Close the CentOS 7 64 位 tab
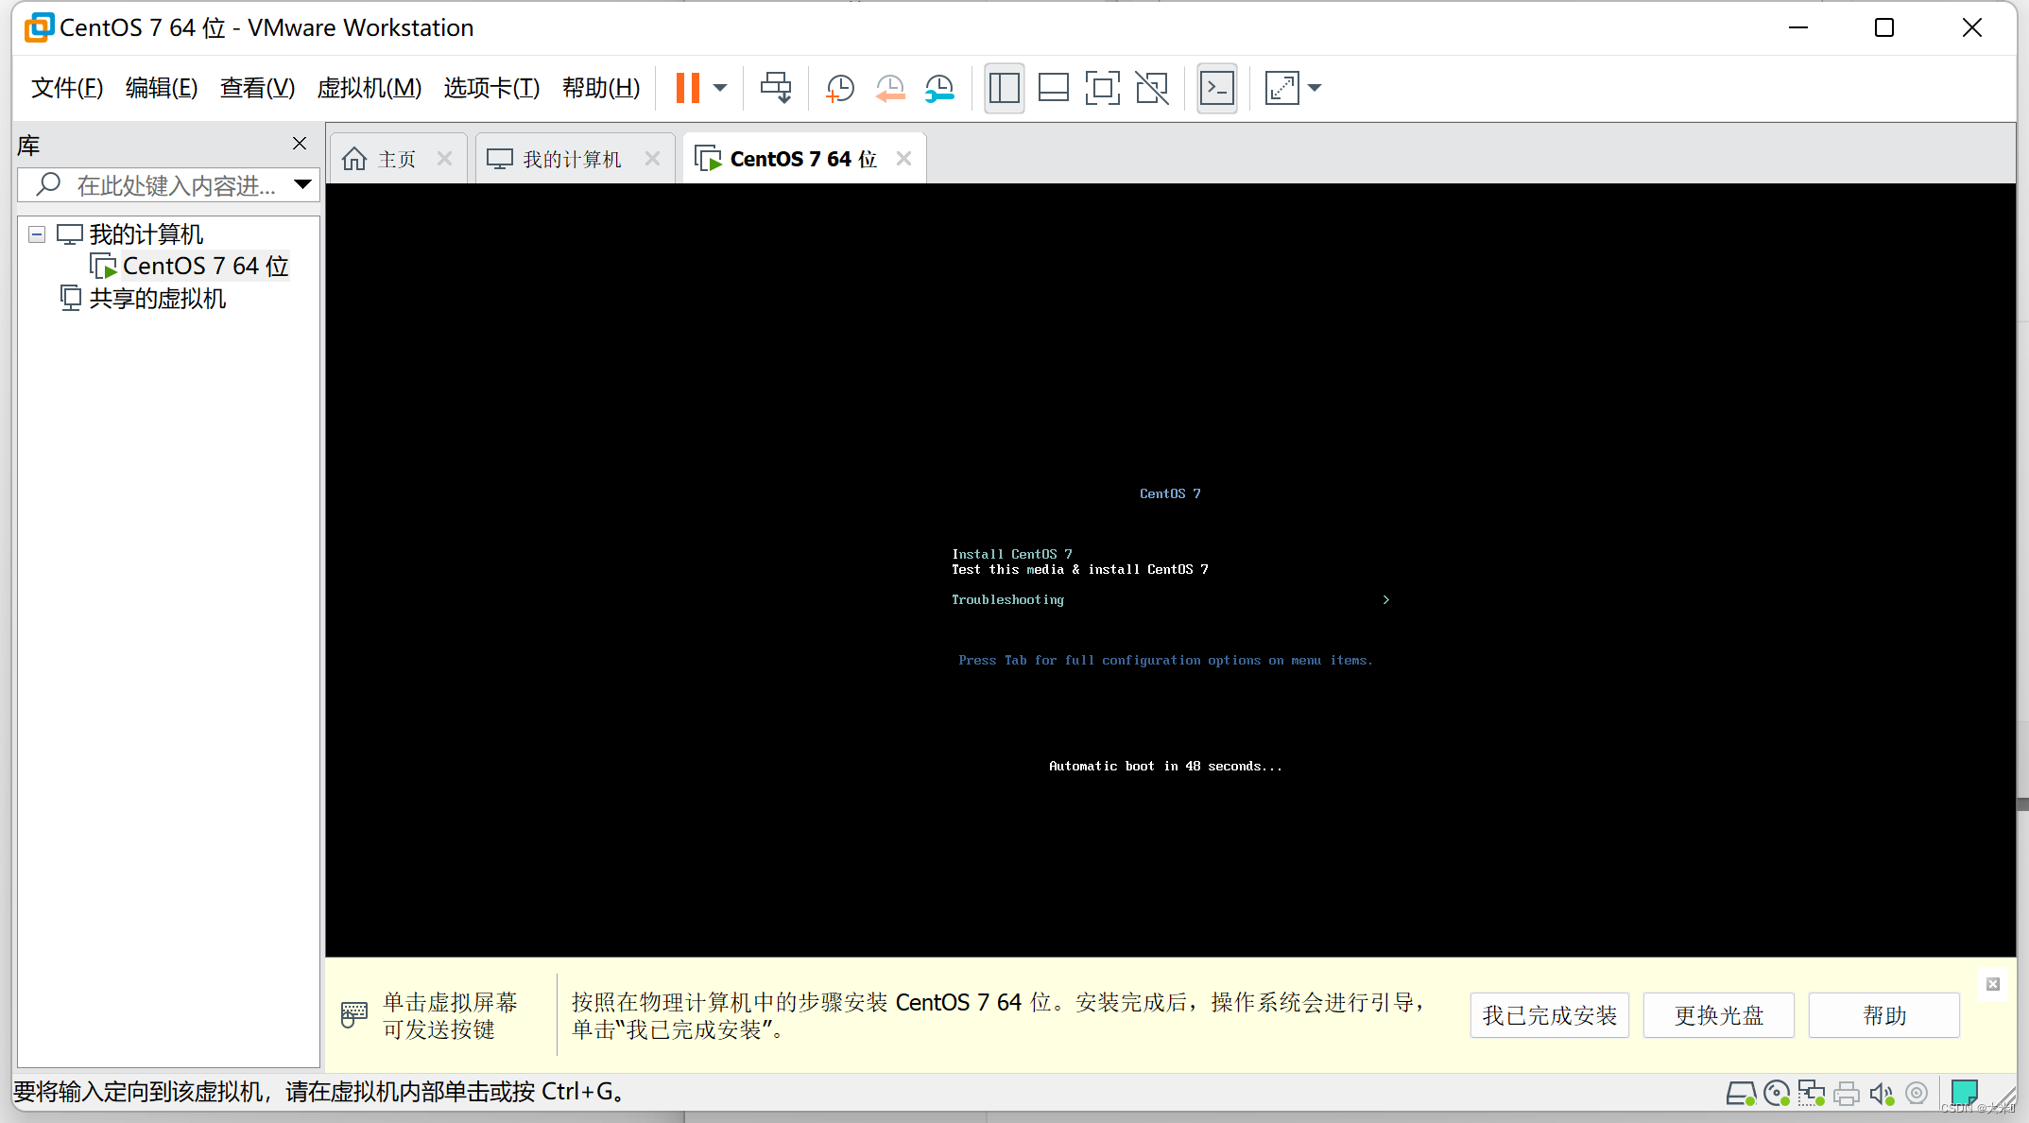Image resolution: width=2029 pixels, height=1123 pixels. pyautogui.click(x=903, y=159)
